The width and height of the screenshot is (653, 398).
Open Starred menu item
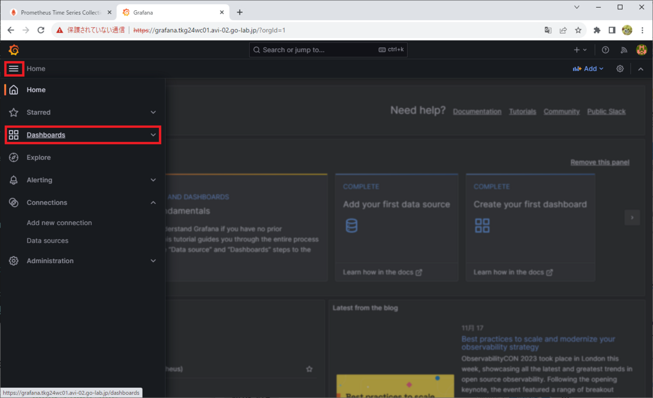[x=39, y=113]
